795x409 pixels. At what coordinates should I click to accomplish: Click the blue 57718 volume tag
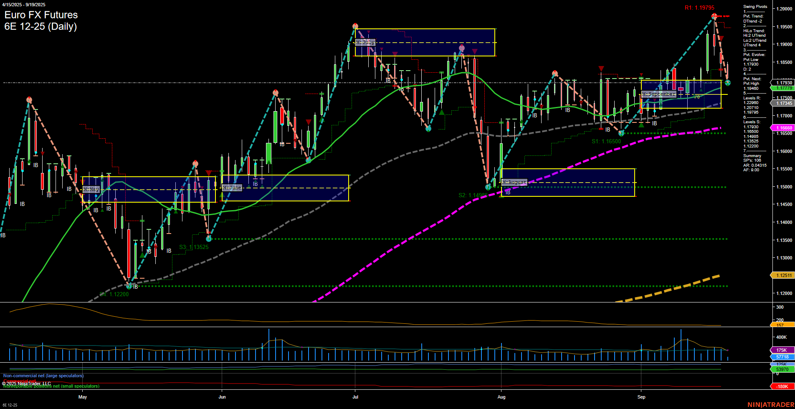tap(782, 357)
